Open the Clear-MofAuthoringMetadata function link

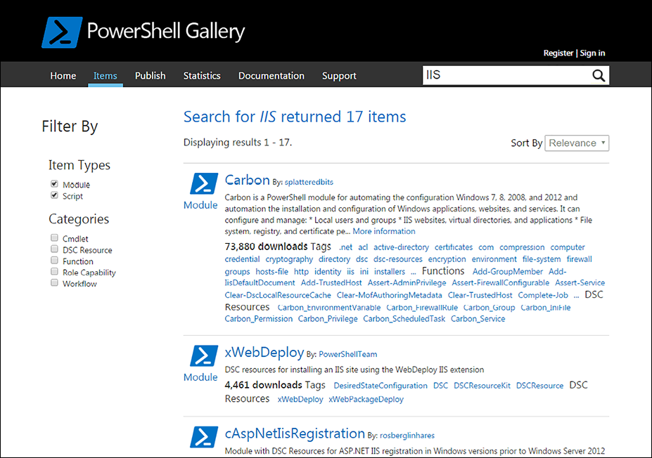pyautogui.click(x=389, y=295)
